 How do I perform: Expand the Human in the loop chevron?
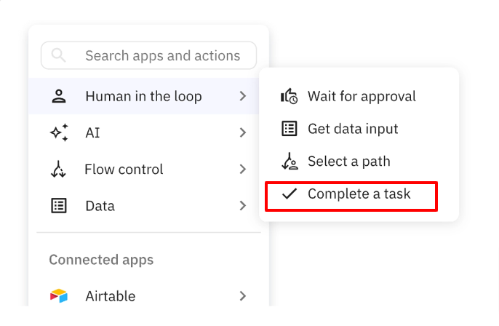[x=243, y=96]
